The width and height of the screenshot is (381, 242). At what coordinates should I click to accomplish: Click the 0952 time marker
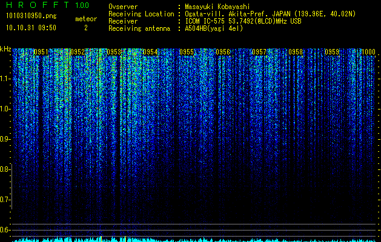point(78,52)
